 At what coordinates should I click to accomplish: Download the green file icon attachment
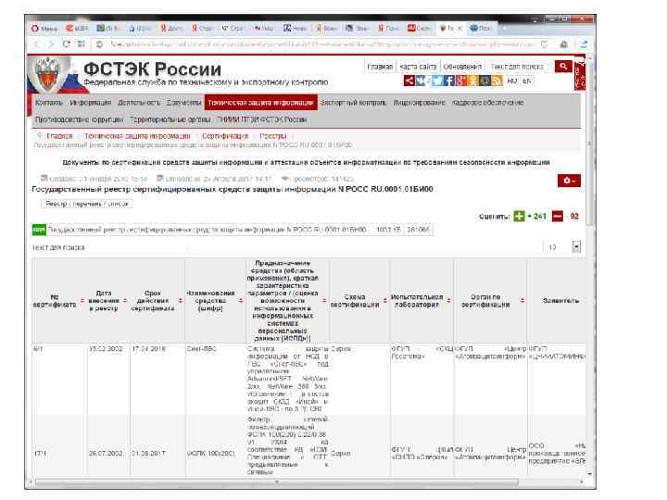coord(39,230)
